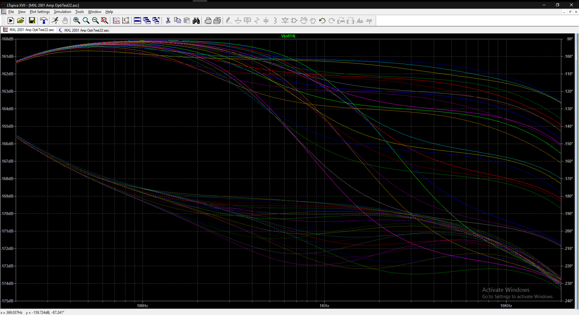Tile windows using the toolbar icon
This screenshot has height=315, width=579.
(138, 20)
